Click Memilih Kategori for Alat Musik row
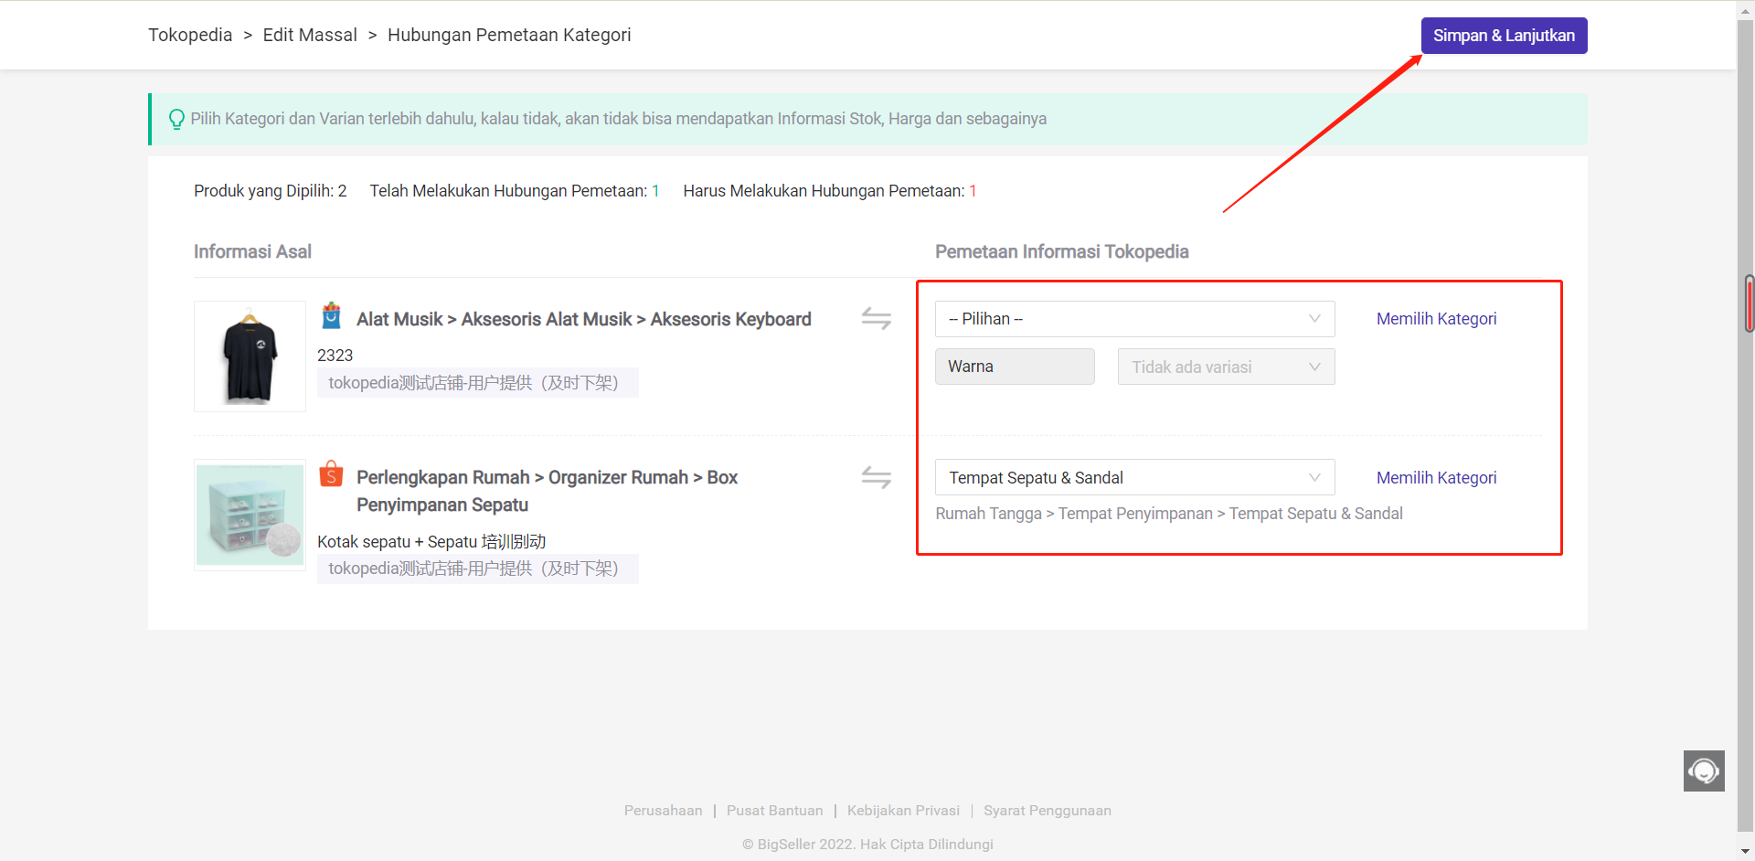Viewport: 1755px width, 861px height. click(x=1436, y=319)
